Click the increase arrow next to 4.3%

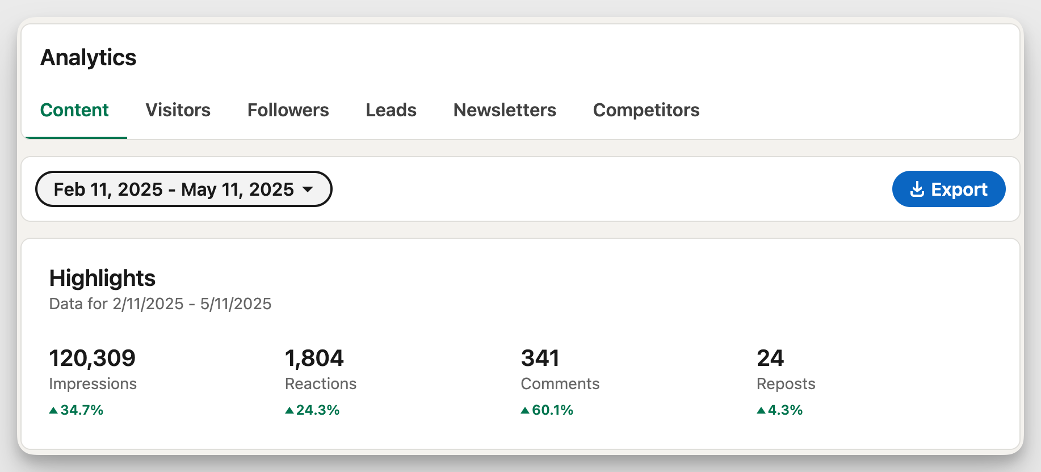click(x=761, y=410)
